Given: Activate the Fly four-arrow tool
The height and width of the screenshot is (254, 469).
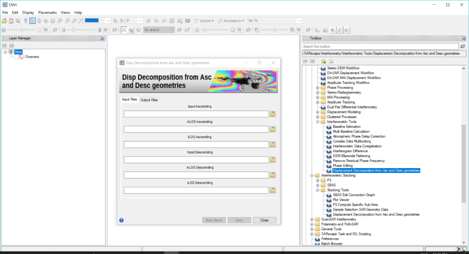Looking at the screenshot, I should tap(46, 21).
